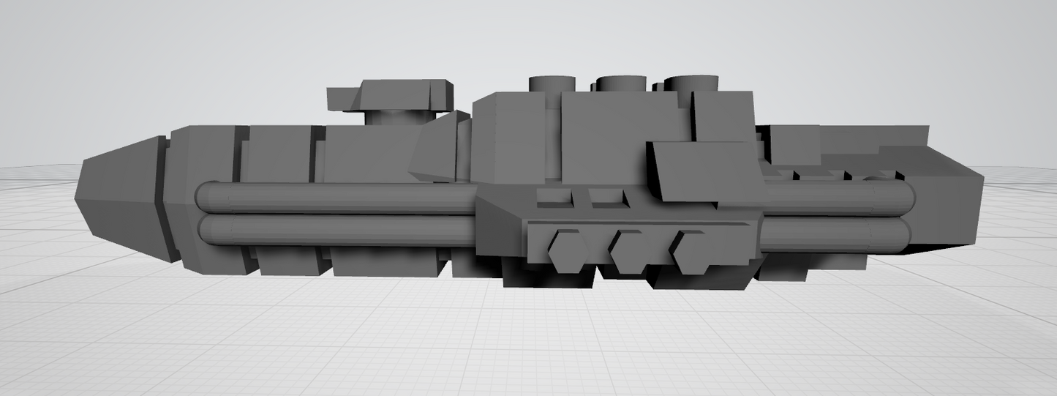Select the left square recess on the side panel
This screenshot has height=396, width=1057.
(x=554, y=197)
